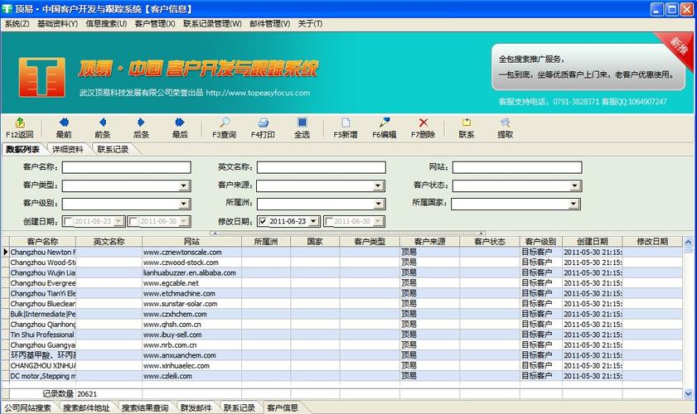Select the www.xinhuaelec.com website cell
Screen dimensions: 697x414
click(191, 366)
